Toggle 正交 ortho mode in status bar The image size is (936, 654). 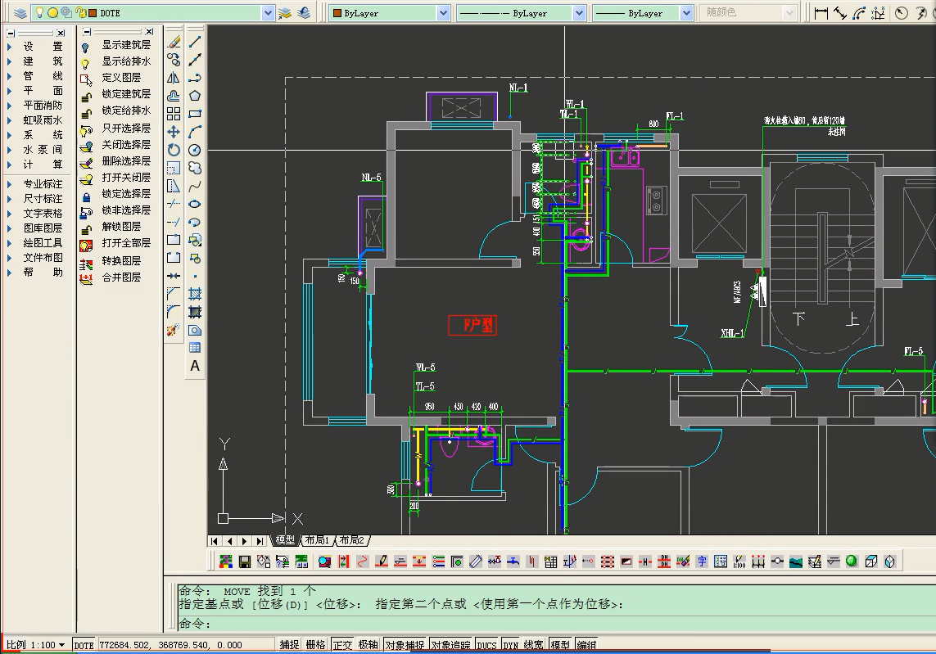click(342, 644)
